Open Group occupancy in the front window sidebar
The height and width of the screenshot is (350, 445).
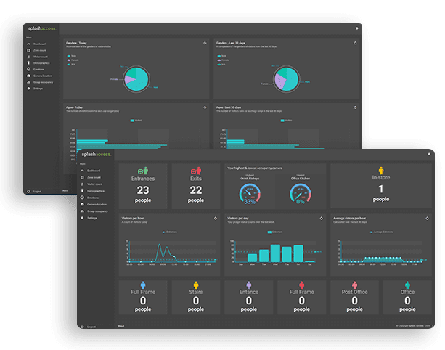(97, 211)
